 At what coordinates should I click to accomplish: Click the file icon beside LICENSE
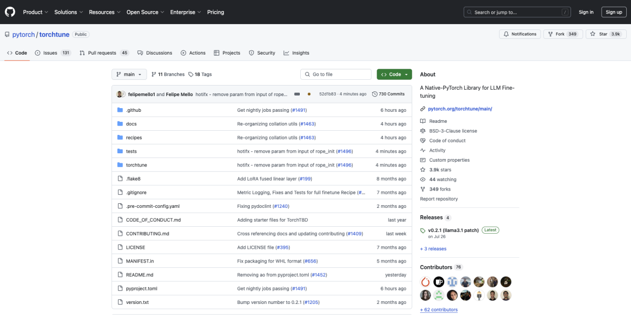(x=120, y=247)
